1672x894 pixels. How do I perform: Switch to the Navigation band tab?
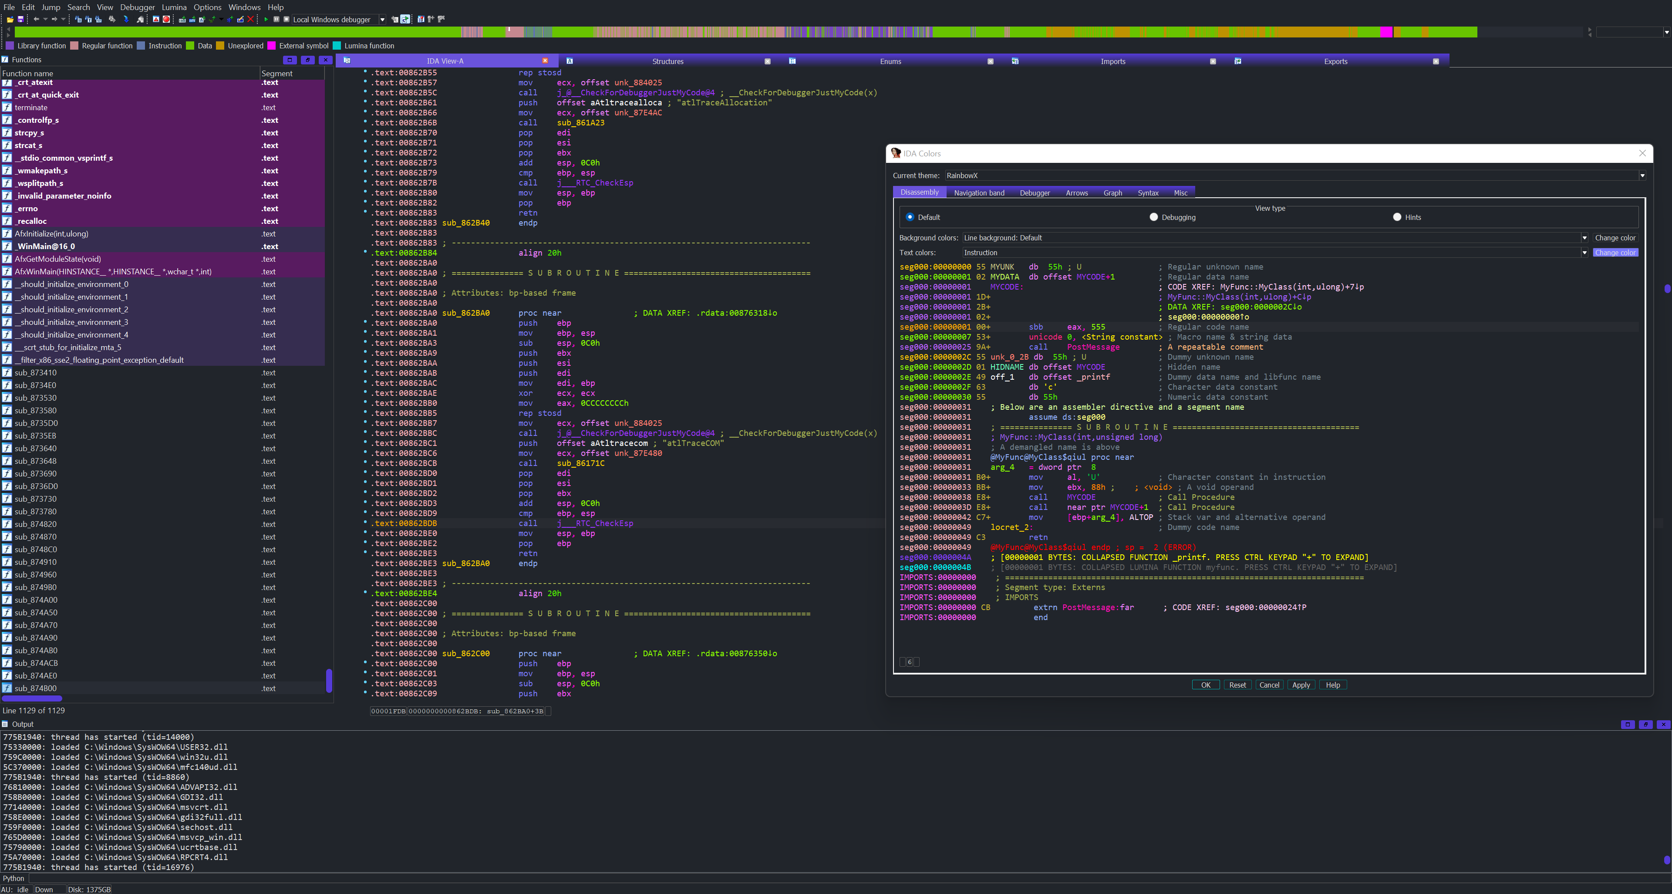pyautogui.click(x=979, y=193)
